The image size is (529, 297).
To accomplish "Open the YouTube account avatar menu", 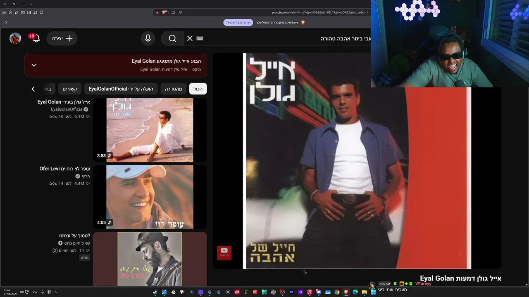I will [15, 38].
